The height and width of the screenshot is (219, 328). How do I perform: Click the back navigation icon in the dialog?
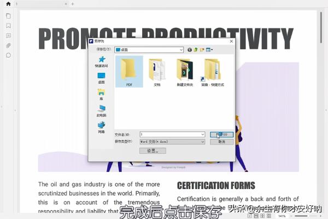tap(190, 50)
